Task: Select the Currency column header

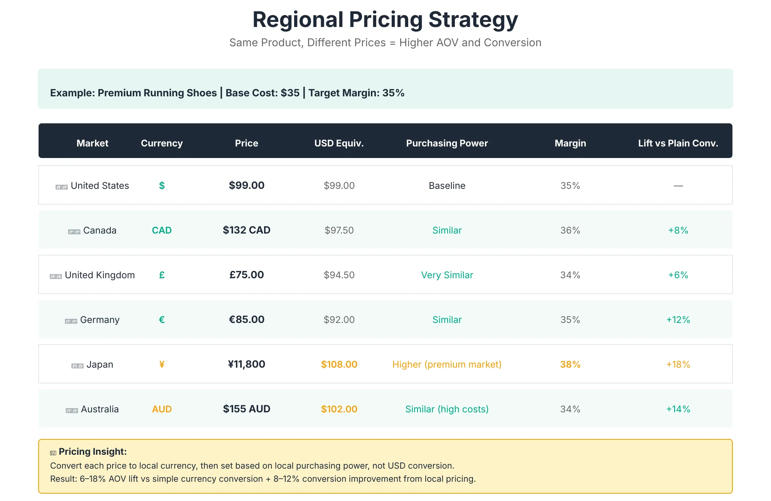Action: [162, 143]
